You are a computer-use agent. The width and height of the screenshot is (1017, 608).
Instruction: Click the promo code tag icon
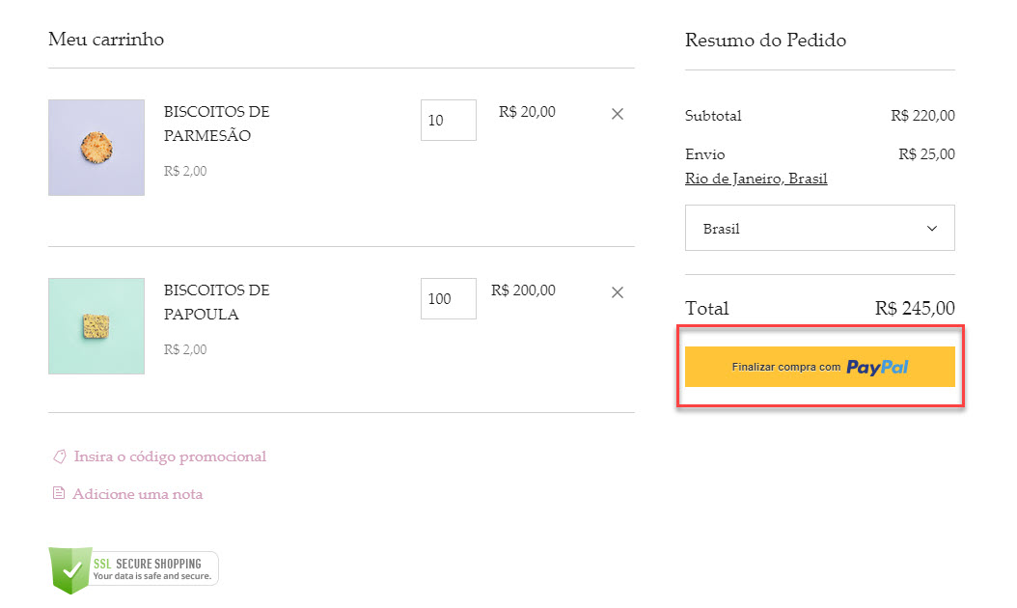[59, 456]
